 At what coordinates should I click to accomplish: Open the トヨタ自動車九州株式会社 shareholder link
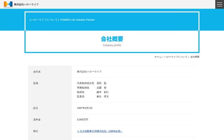point(100,131)
